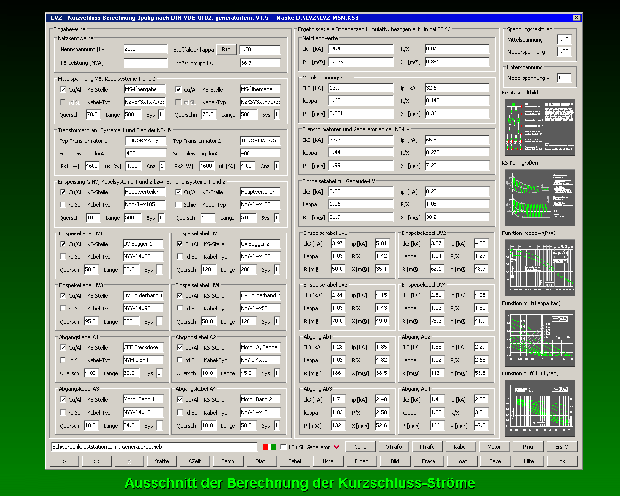Open the Funktion m=f(kappa,tag) chart thumbnail
This screenshot has height=496, width=620.
(x=540, y=338)
